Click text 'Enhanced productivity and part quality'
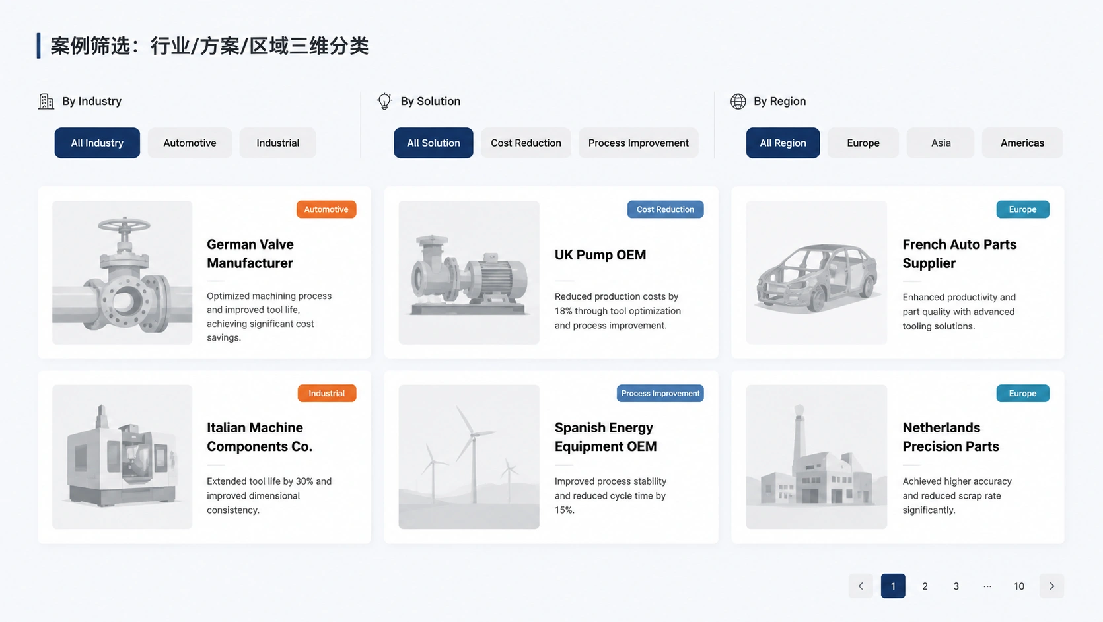1103x622 pixels. 959,304
